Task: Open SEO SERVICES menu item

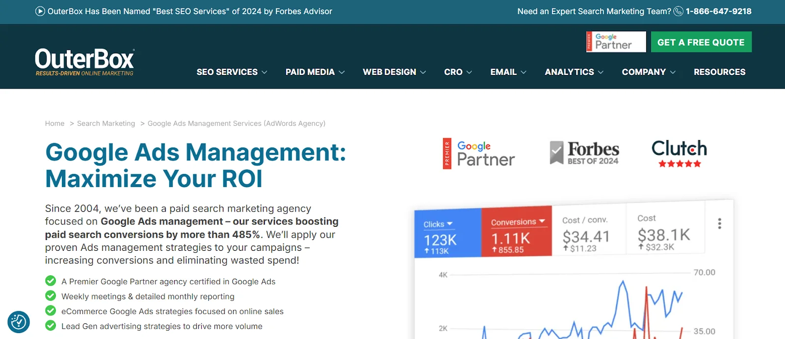Action: tap(227, 72)
